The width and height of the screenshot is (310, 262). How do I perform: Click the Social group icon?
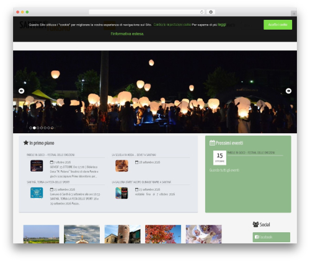pos(256,224)
